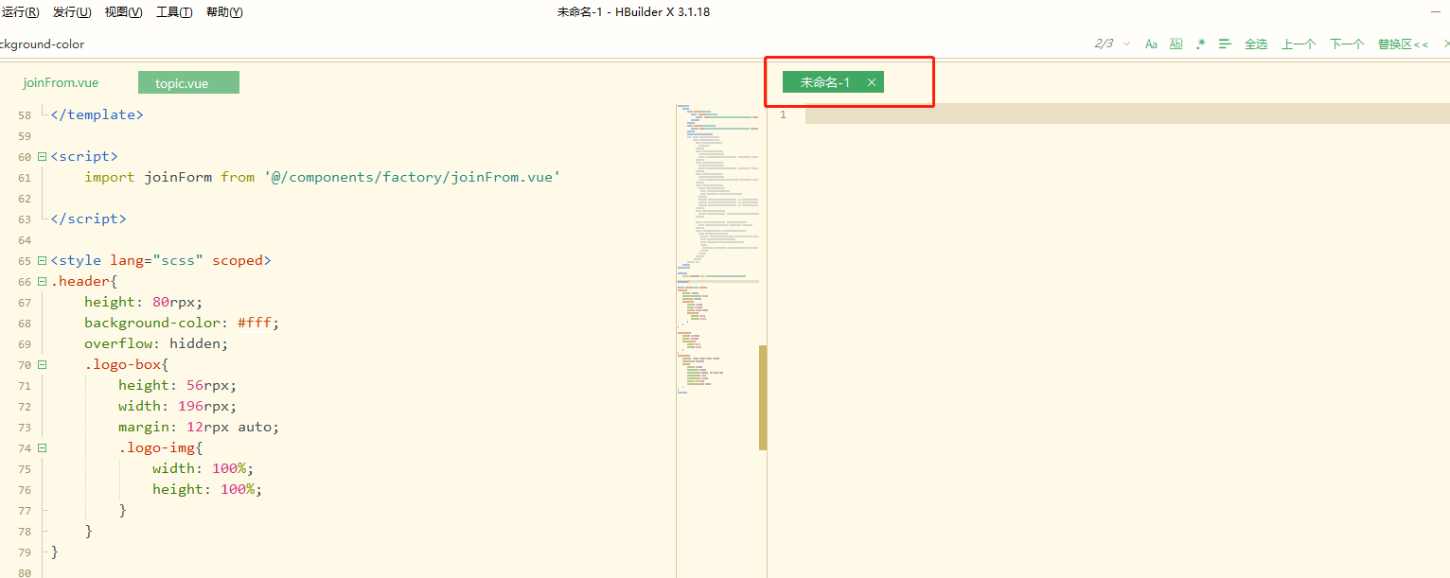This screenshot has width=1450, height=578.
Task: Click line number 68 in the gutter
Action: [25, 323]
